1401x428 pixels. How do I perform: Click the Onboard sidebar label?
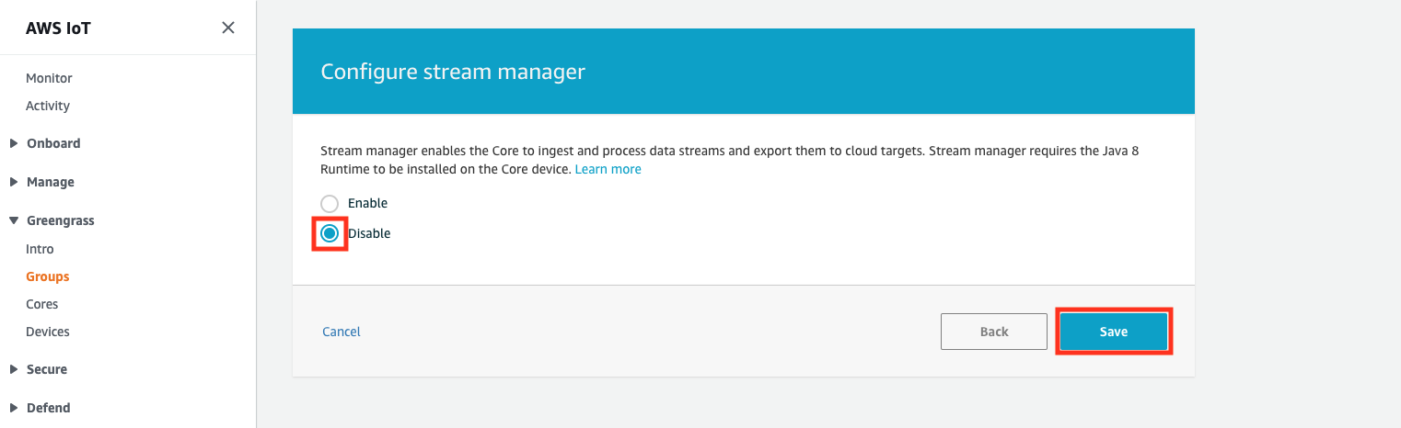click(x=53, y=143)
